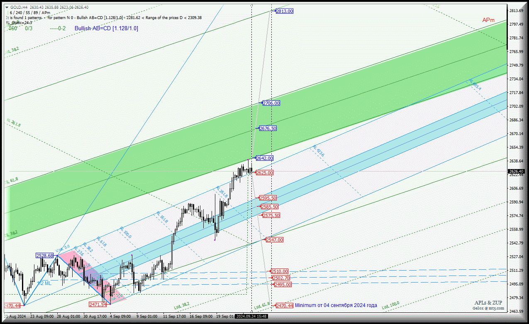
Task: Click the 2813.00 blue price label
Action: point(285,11)
